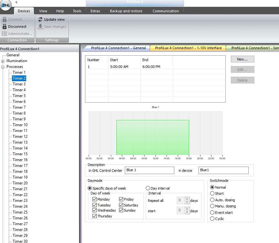Open the Tools ribbon tab
279x243 pixels.
coord(77,11)
